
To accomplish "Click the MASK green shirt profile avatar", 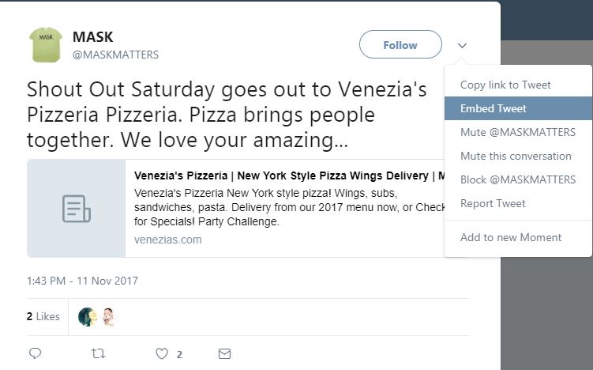I will (46, 45).
